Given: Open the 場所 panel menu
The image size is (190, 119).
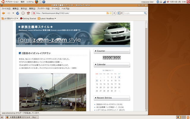Looking at the screenshot, I should click(23, 2).
